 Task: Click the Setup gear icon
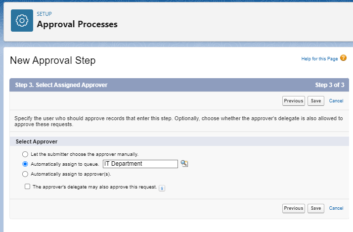22,20
